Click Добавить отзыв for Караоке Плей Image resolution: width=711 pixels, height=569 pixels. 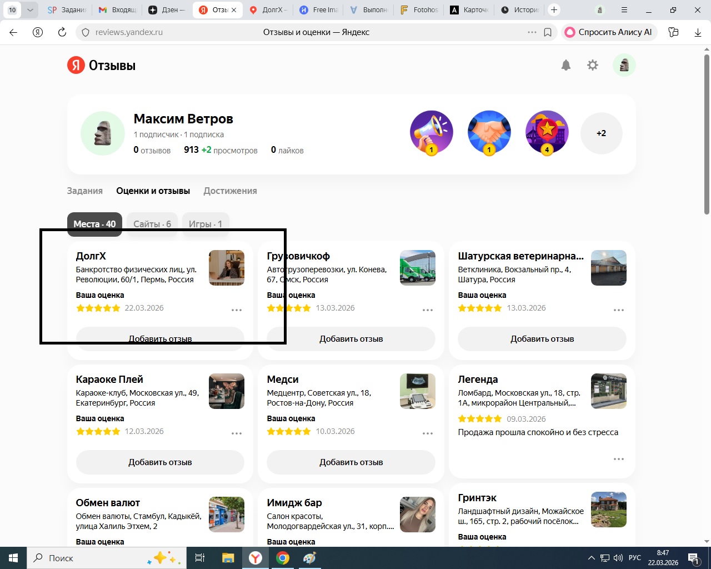click(160, 462)
